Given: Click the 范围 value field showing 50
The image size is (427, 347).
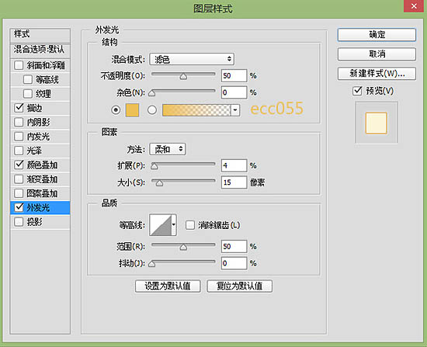Looking at the screenshot, I should 234,246.
